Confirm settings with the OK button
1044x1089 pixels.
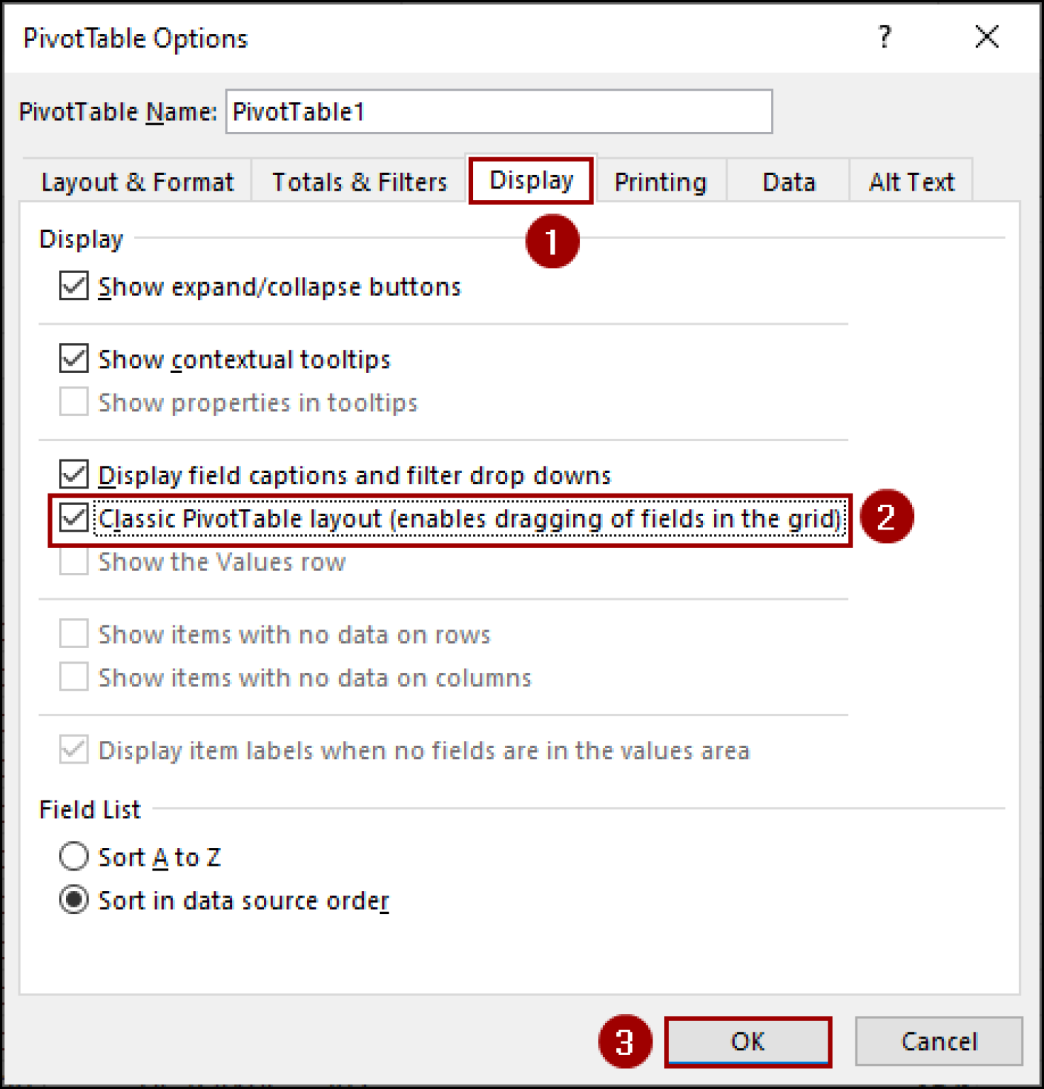(x=748, y=1041)
